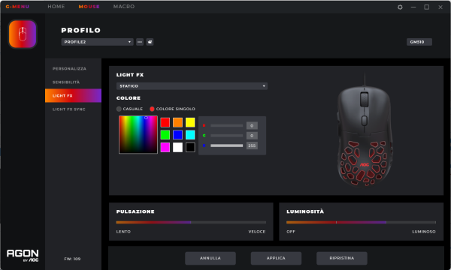Click the blue channel slider

227,145
